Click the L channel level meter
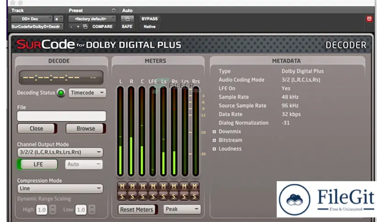Viewport: 383px width, 222px height. click(120, 131)
